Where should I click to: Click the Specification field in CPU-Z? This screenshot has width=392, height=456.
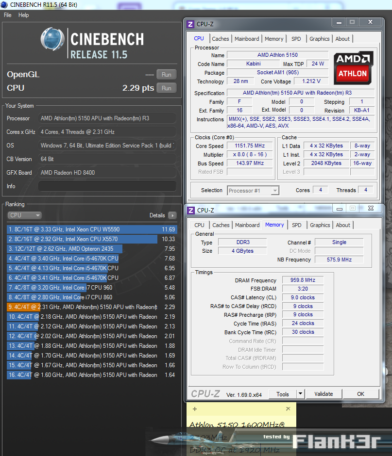click(x=300, y=93)
